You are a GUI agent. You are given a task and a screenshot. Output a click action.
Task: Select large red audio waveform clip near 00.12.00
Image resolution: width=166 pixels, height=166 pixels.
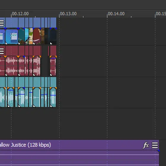pyautogui.click(x=12, y=66)
